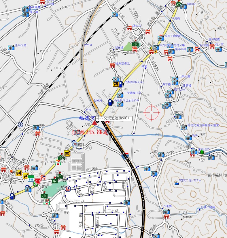Viewport: 227px width, 238px height.
Task: Click the gas pump by 建興加油站
Action: 121,84
